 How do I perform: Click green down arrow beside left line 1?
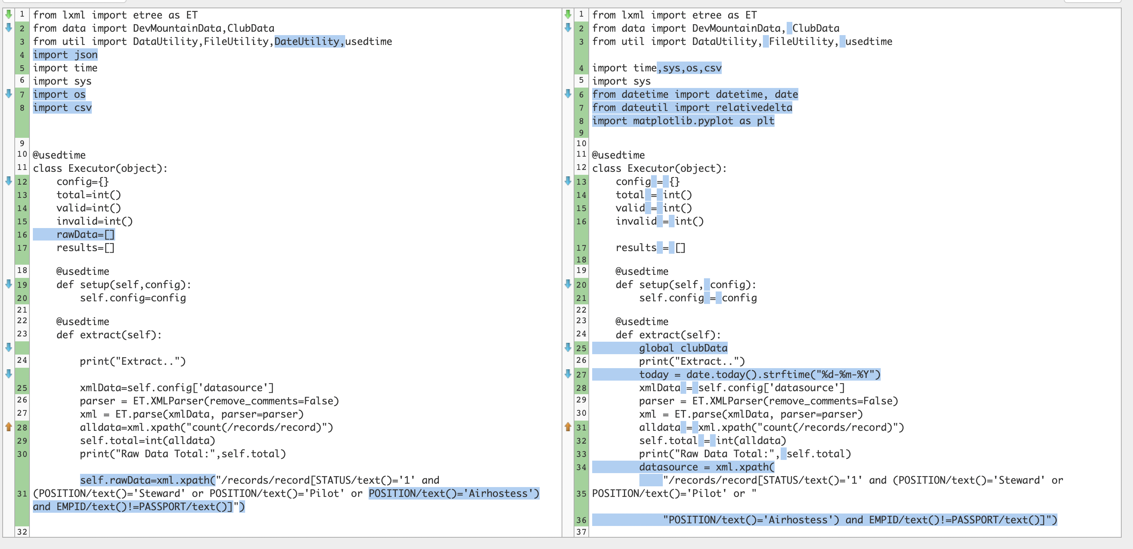pos(8,14)
